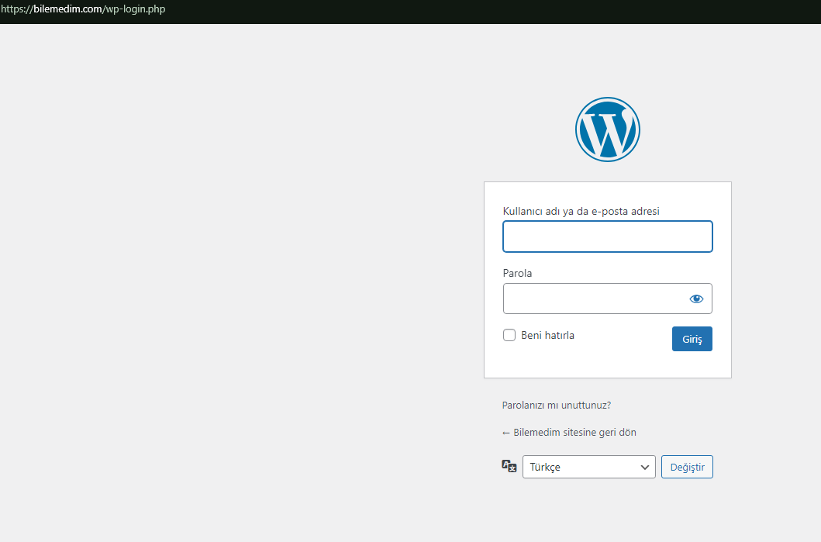
Task: Click the WordPress logo
Action: [x=607, y=129]
